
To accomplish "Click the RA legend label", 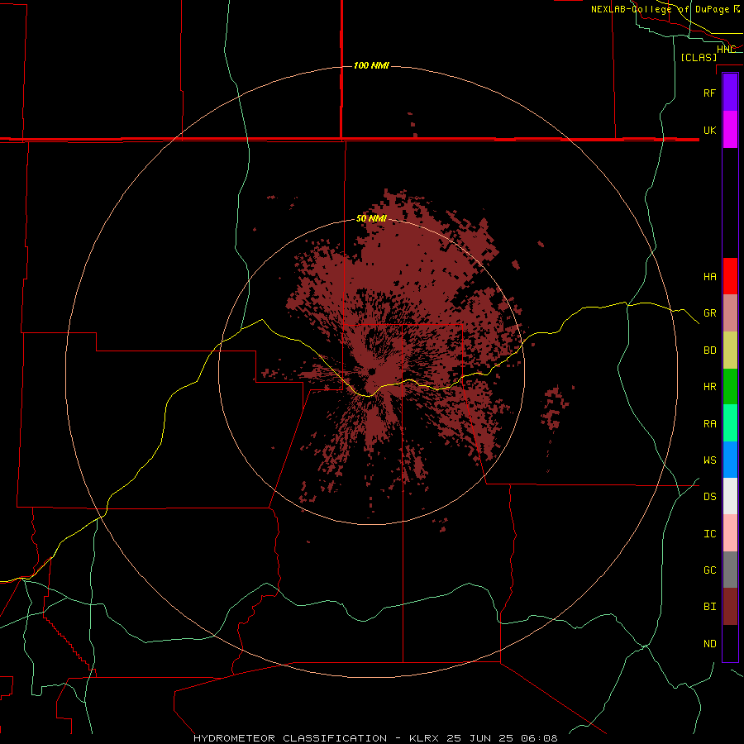I will coord(710,423).
